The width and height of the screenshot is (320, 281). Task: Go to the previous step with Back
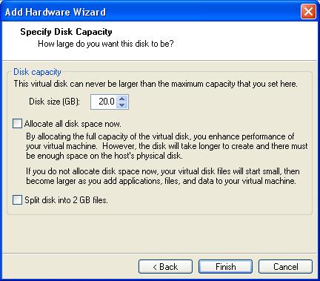coord(165,267)
